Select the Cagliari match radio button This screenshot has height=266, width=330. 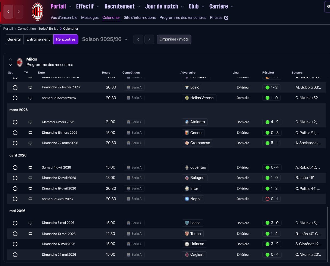(x=15, y=255)
